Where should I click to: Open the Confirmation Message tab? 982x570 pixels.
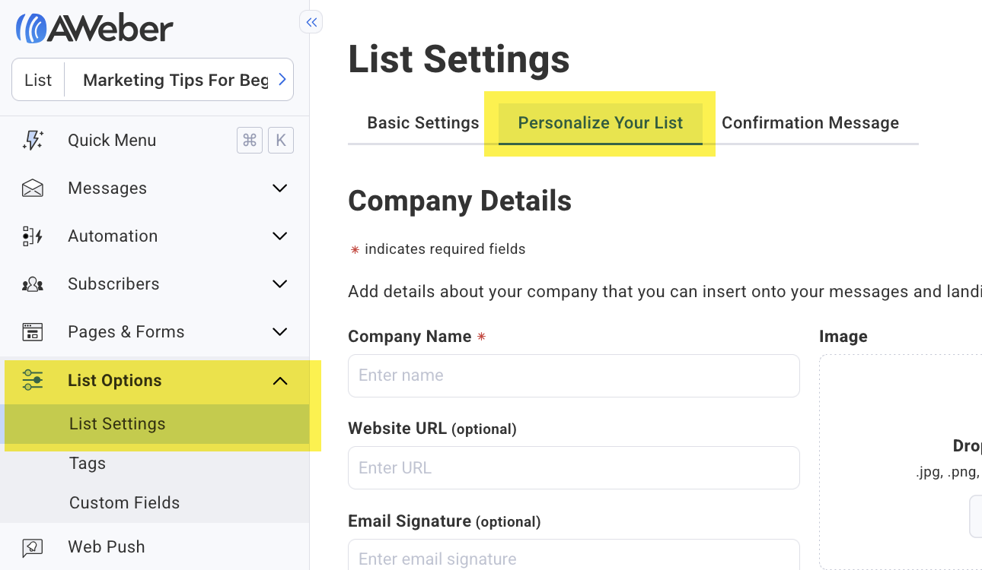[810, 122]
